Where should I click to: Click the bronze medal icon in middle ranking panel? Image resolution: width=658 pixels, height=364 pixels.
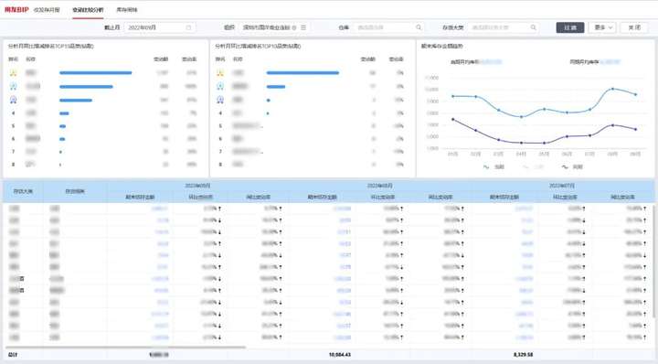click(x=220, y=100)
